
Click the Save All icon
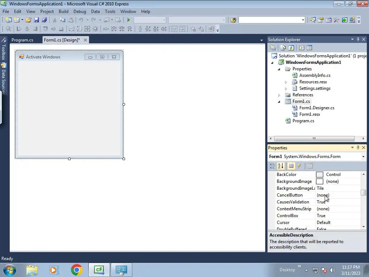[44, 20]
